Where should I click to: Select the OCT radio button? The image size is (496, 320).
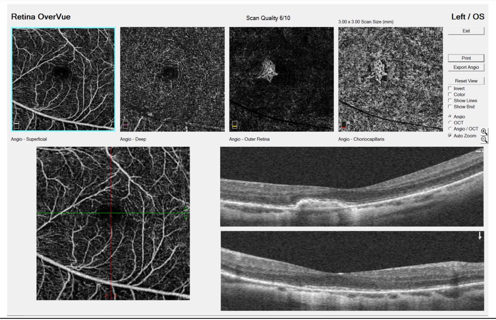(x=450, y=123)
